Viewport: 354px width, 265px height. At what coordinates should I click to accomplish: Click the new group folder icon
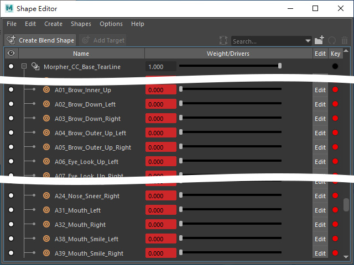coord(319,40)
